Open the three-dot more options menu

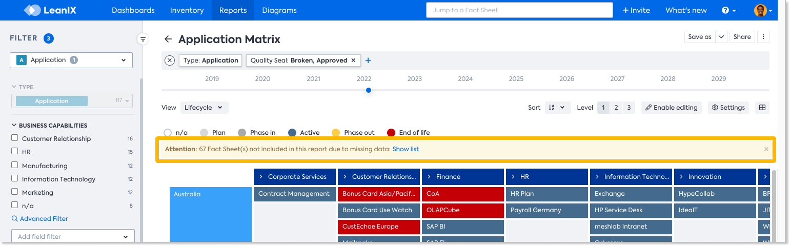[764, 37]
